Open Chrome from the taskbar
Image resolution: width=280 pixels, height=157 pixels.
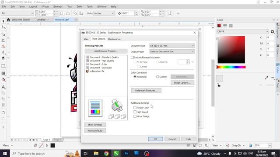(x=106, y=154)
